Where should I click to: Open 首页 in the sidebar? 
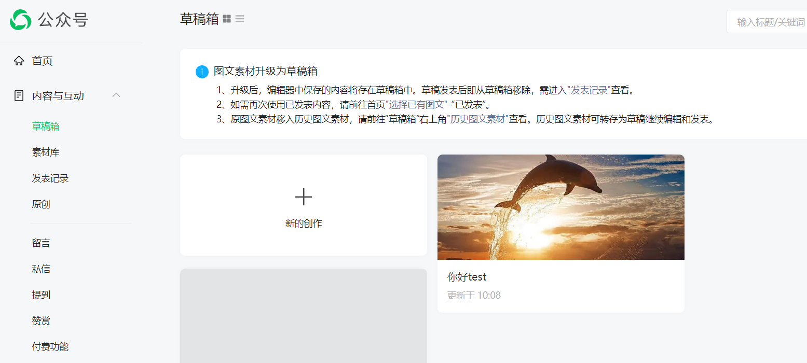coord(43,61)
